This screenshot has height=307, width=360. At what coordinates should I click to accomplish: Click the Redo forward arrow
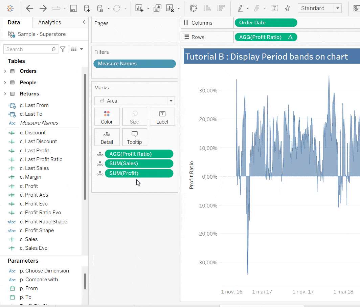pos(43,8)
